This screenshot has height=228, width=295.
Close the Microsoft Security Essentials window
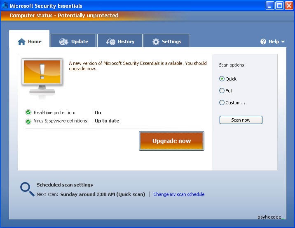click(289, 6)
